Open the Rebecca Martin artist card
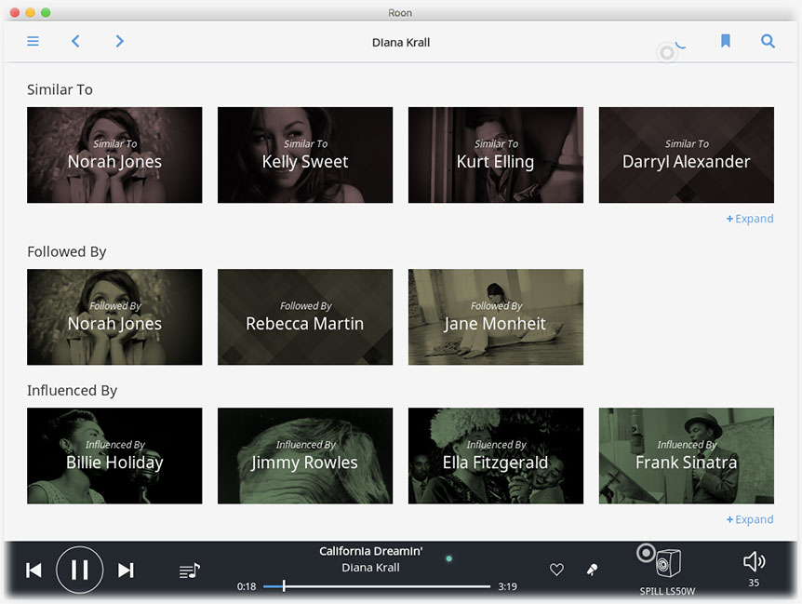 [305, 317]
